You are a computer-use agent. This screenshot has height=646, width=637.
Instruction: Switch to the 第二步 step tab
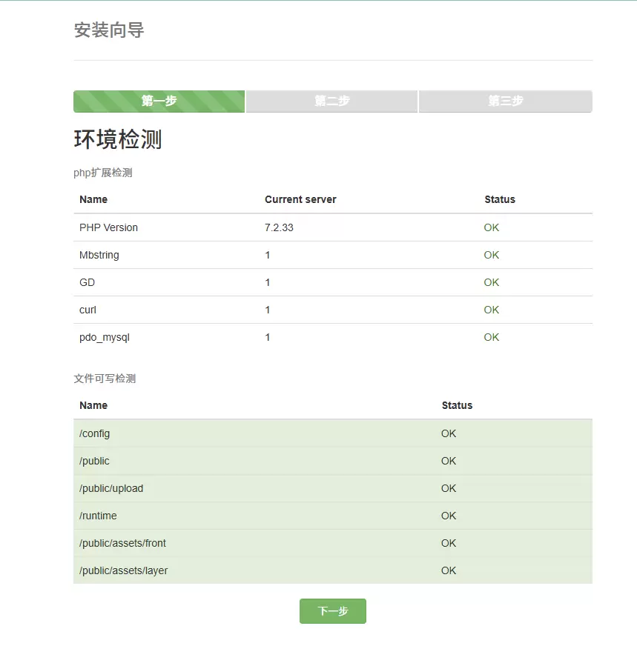[x=331, y=101]
